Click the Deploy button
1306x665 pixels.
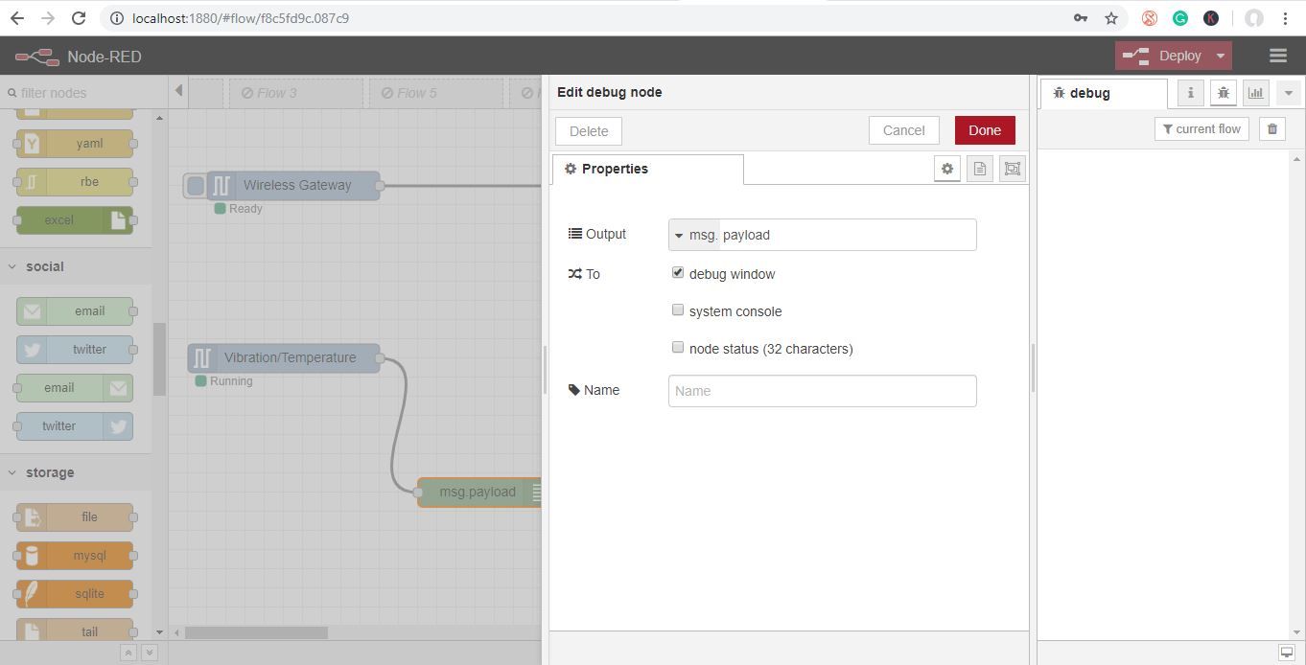pos(1162,56)
